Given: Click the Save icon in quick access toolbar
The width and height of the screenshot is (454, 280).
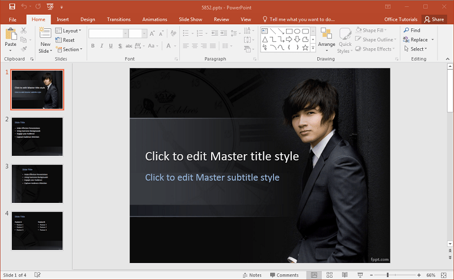Looking at the screenshot, I should coord(12,6).
